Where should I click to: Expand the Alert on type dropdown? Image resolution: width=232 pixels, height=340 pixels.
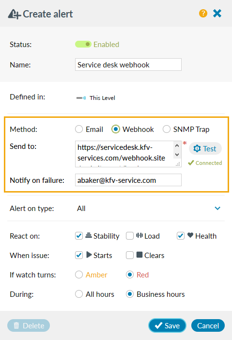(217, 209)
